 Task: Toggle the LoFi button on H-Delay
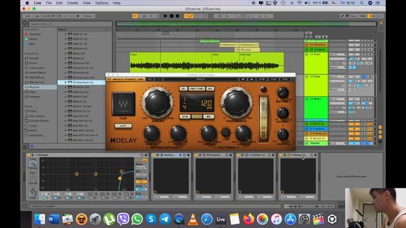[x=123, y=125]
